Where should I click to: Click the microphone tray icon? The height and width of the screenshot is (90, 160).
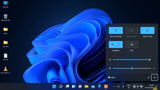coord(123,86)
